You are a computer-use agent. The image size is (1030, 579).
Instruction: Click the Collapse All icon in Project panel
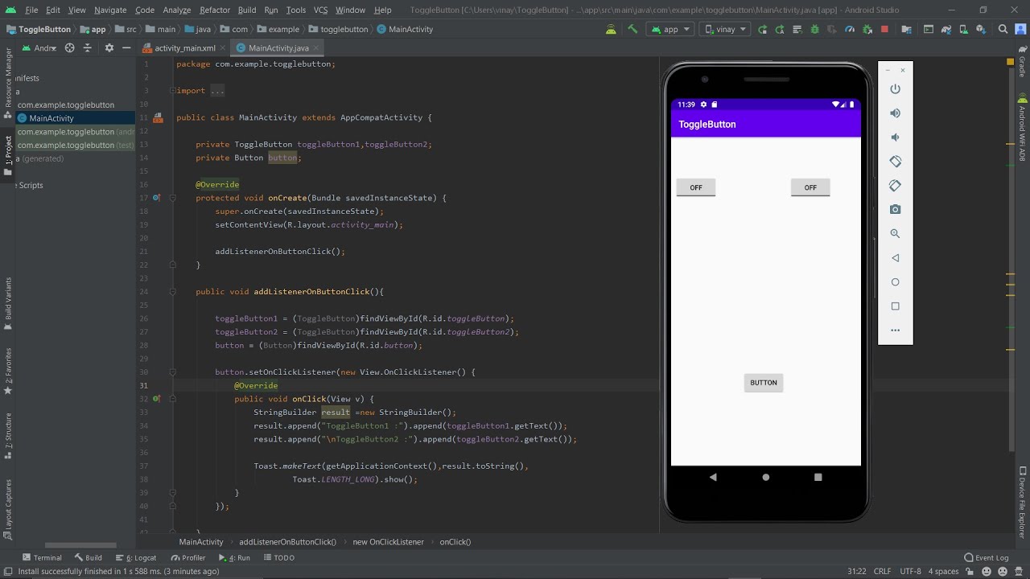[x=88, y=48]
